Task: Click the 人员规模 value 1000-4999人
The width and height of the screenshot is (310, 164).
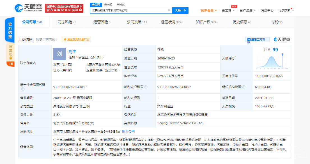Action: point(265,106)
